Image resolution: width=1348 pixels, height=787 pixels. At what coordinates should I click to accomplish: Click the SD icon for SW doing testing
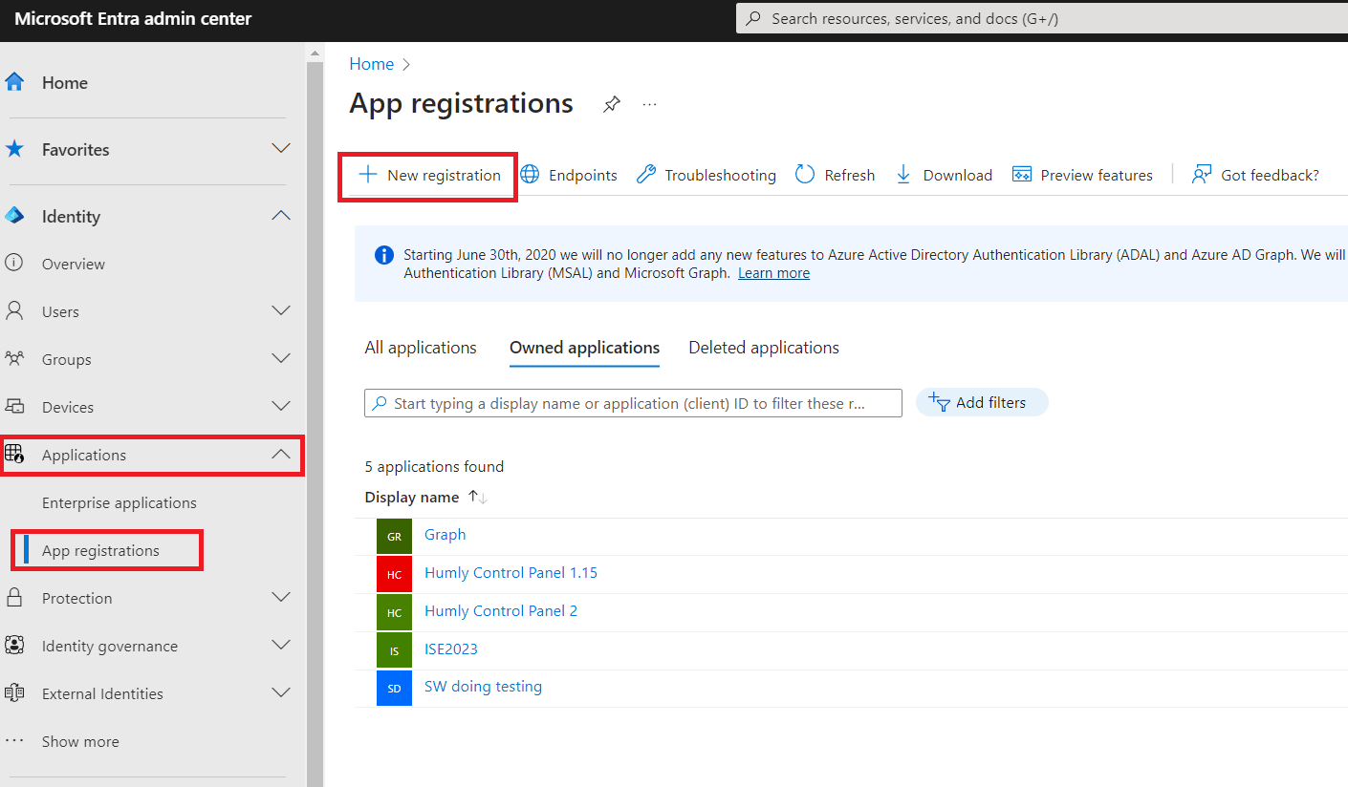click(394, 688)
